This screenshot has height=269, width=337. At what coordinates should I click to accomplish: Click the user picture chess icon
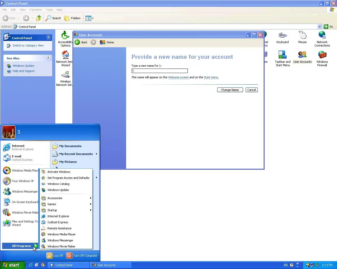tap(9, 132)
